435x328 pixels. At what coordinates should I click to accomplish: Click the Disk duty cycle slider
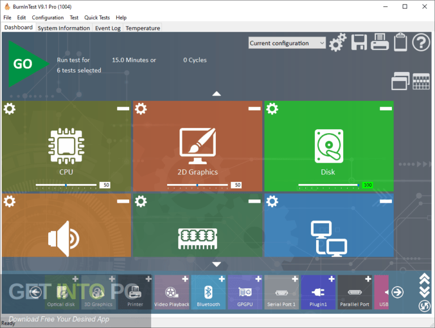click(x=329, y=185)
